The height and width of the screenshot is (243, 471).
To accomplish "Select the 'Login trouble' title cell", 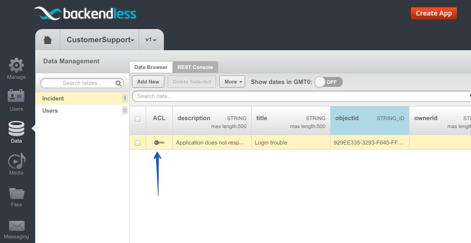I will 291,143.
